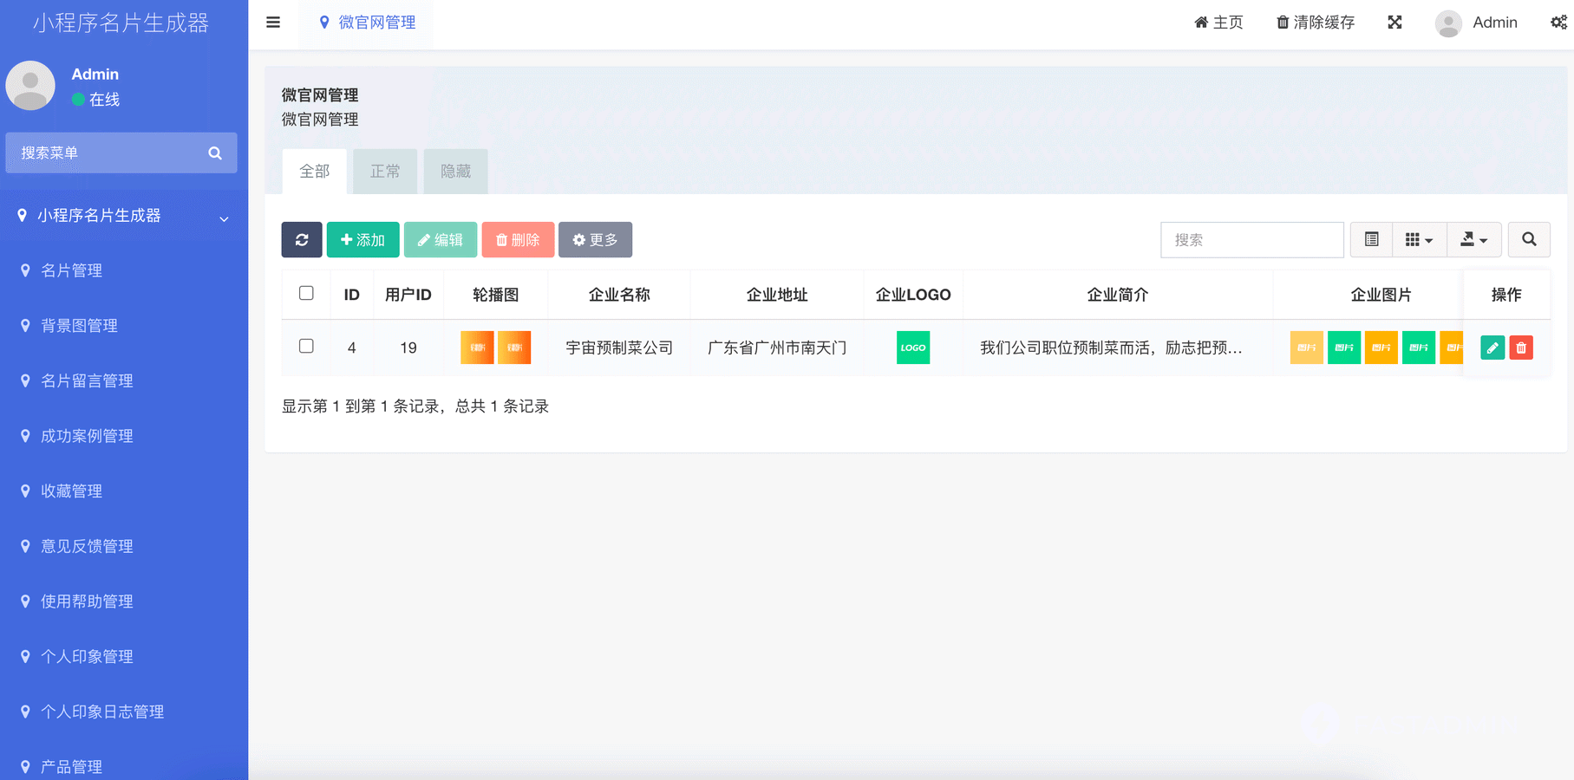This screenshot has width=1574, height=780.
Task: Collapse the 小程序名片生成器 sidebar menu
Action: [x=121, y=215]
